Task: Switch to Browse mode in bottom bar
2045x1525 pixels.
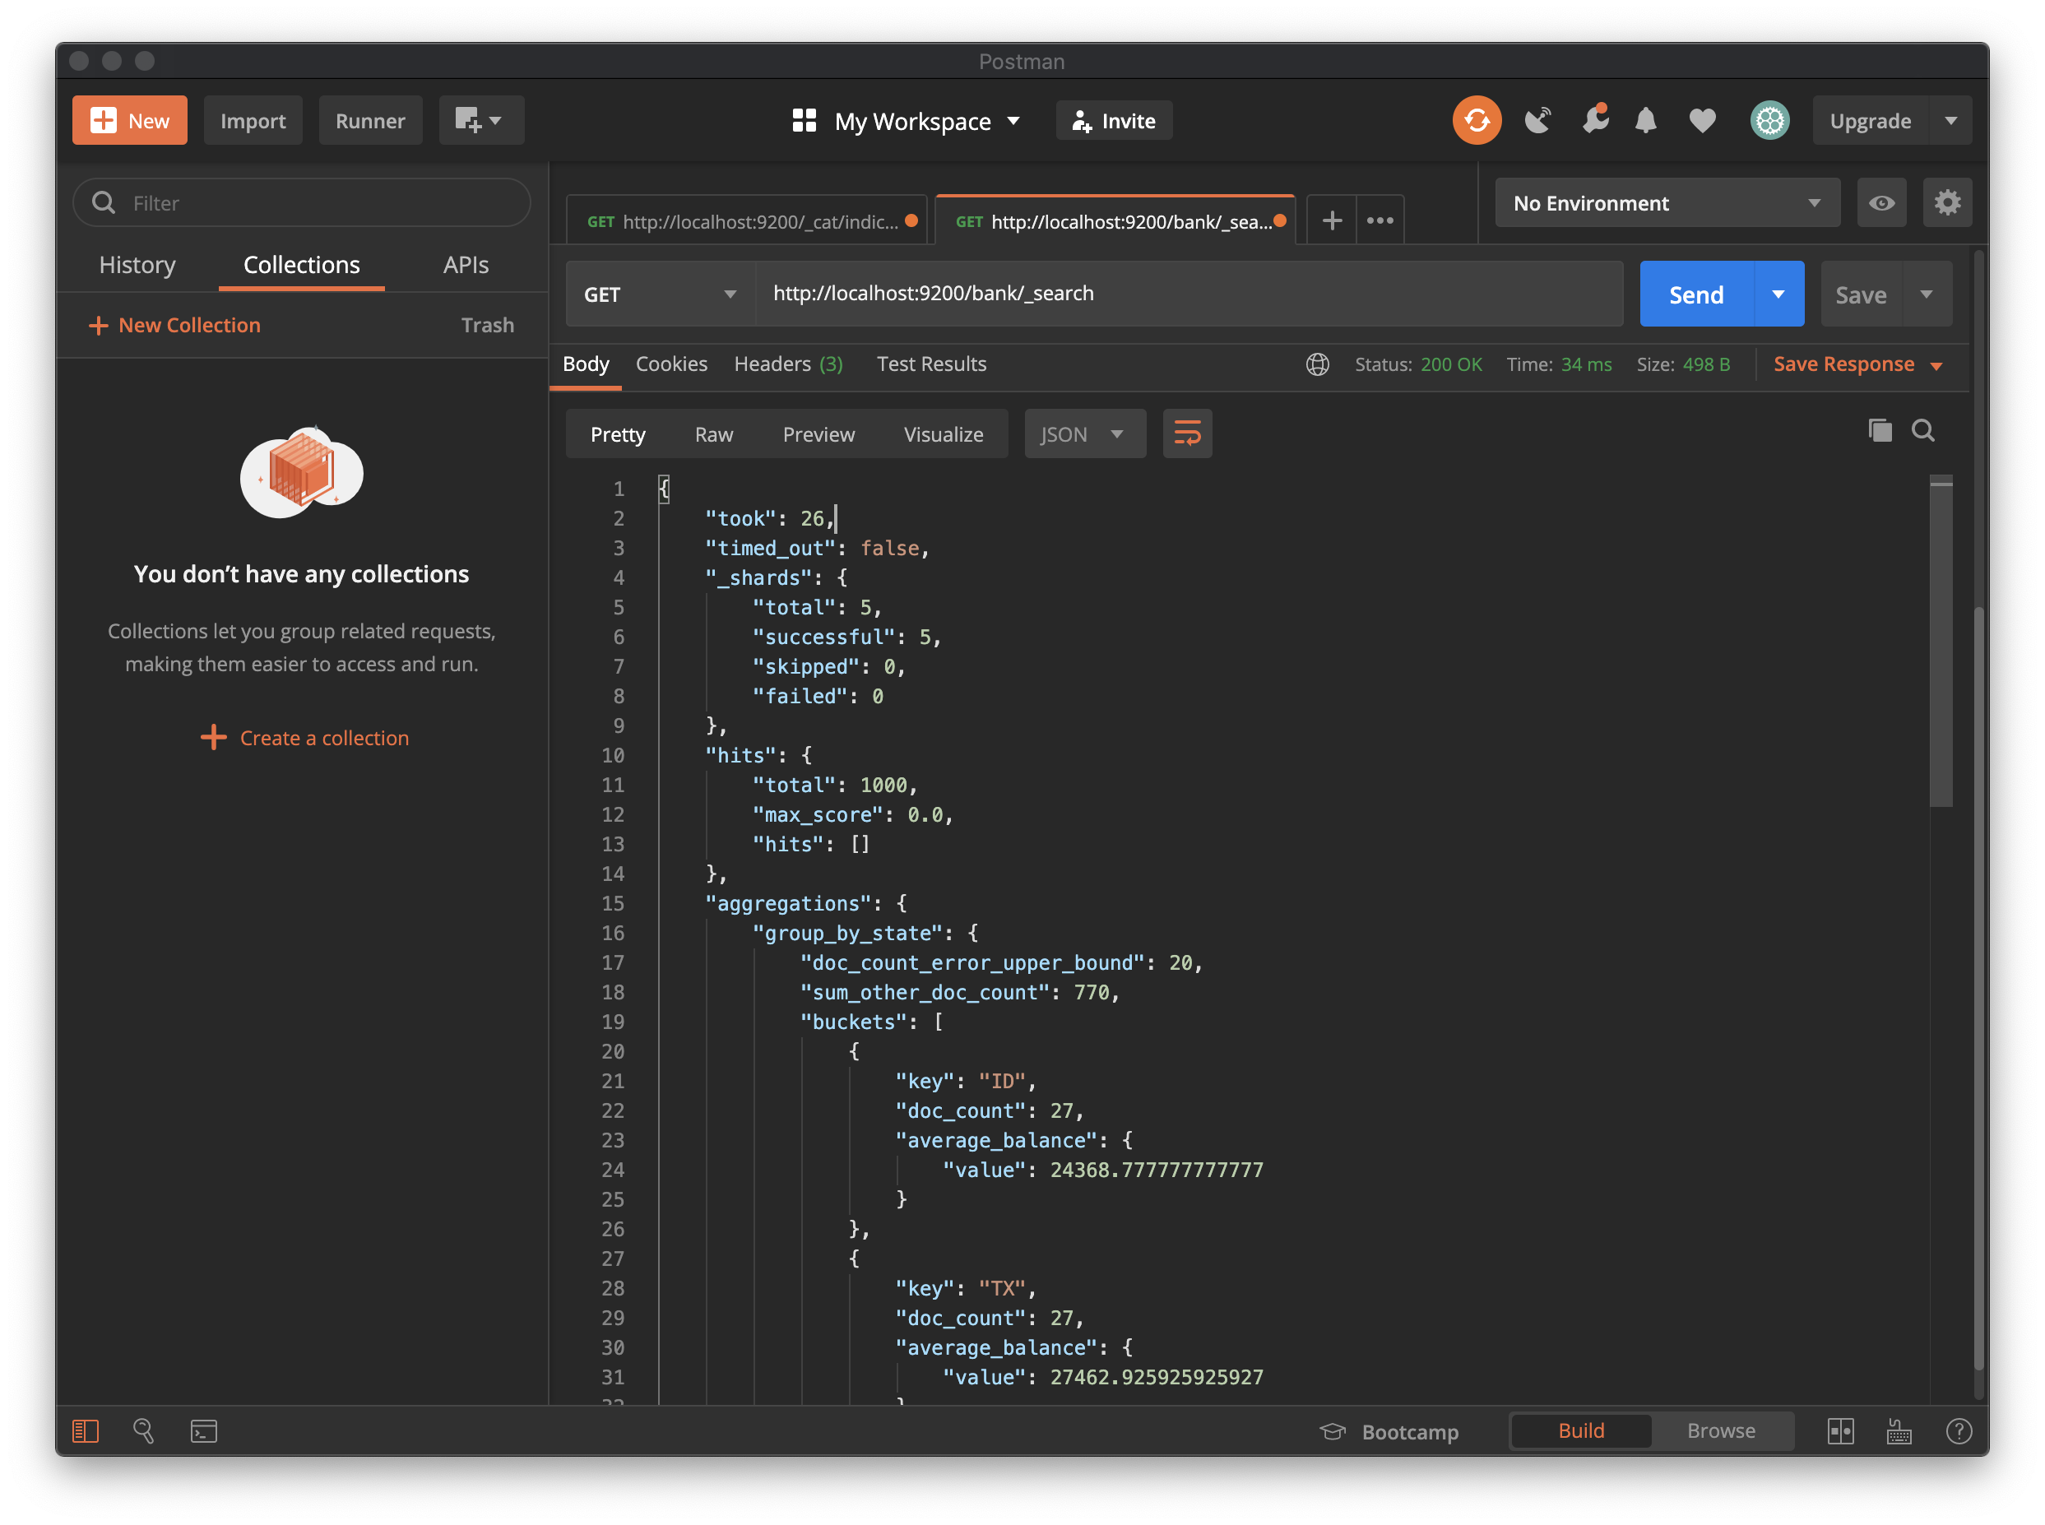Action: [1721, 1431]
